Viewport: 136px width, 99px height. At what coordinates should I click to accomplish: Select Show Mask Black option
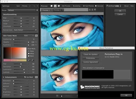[x=29, y=56]
